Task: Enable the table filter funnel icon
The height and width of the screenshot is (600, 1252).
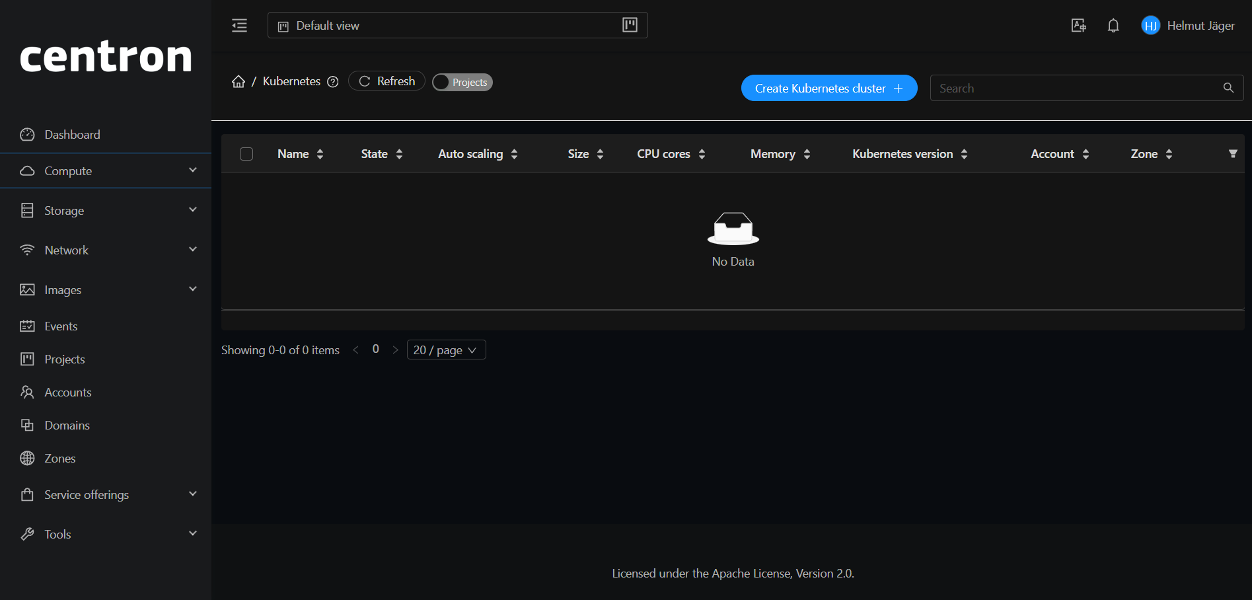Action: [1233, 153]
